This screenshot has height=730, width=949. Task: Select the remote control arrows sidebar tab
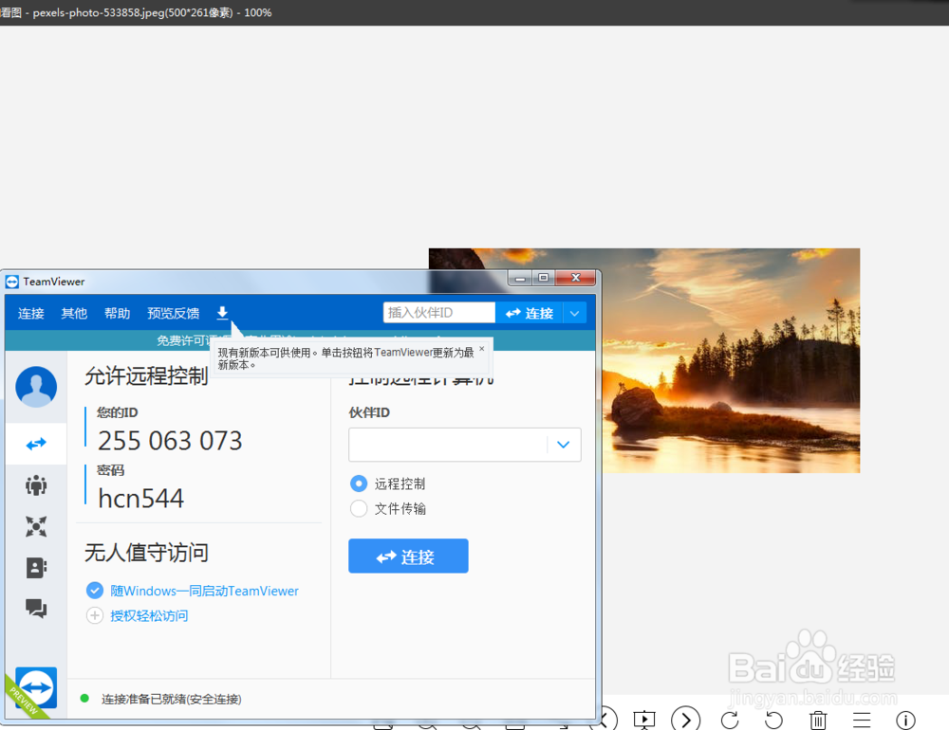pyautogui.click(x=36, y=444)
